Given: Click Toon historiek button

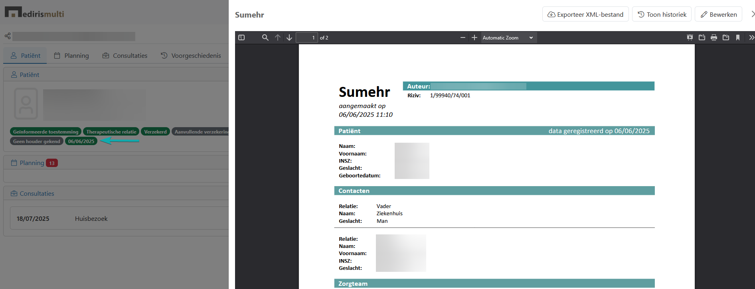Looking at the screenshot, I should (662, 14).
